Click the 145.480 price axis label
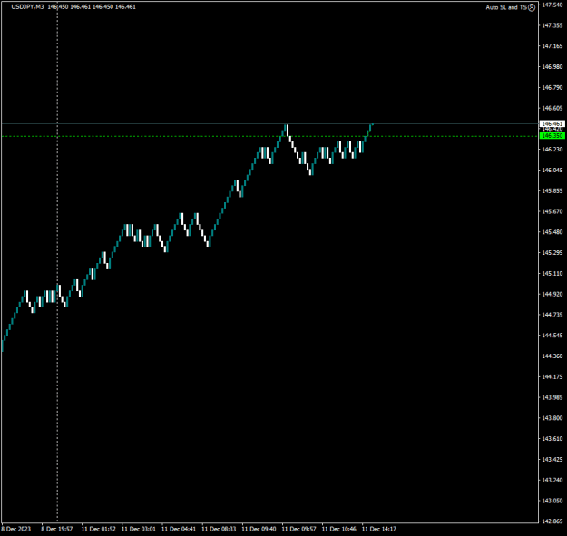The image size is (567, 536). (x=552, y=232)
